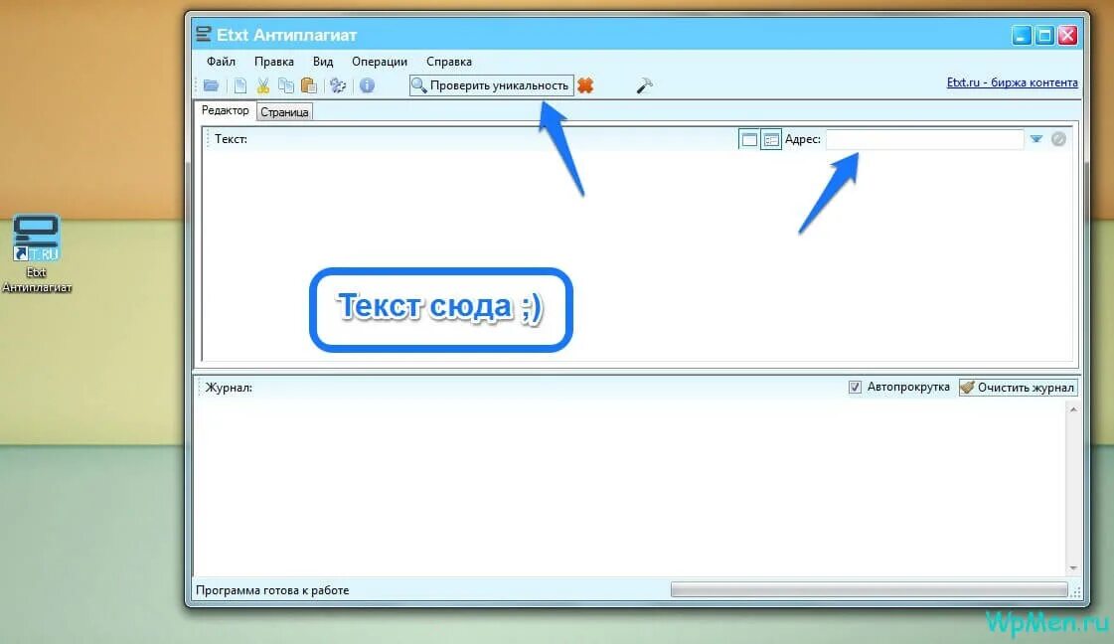Click the Журнал: label
Image resolution: width=1114 pixels, height=644 pixels.
[x=229, y=388]
